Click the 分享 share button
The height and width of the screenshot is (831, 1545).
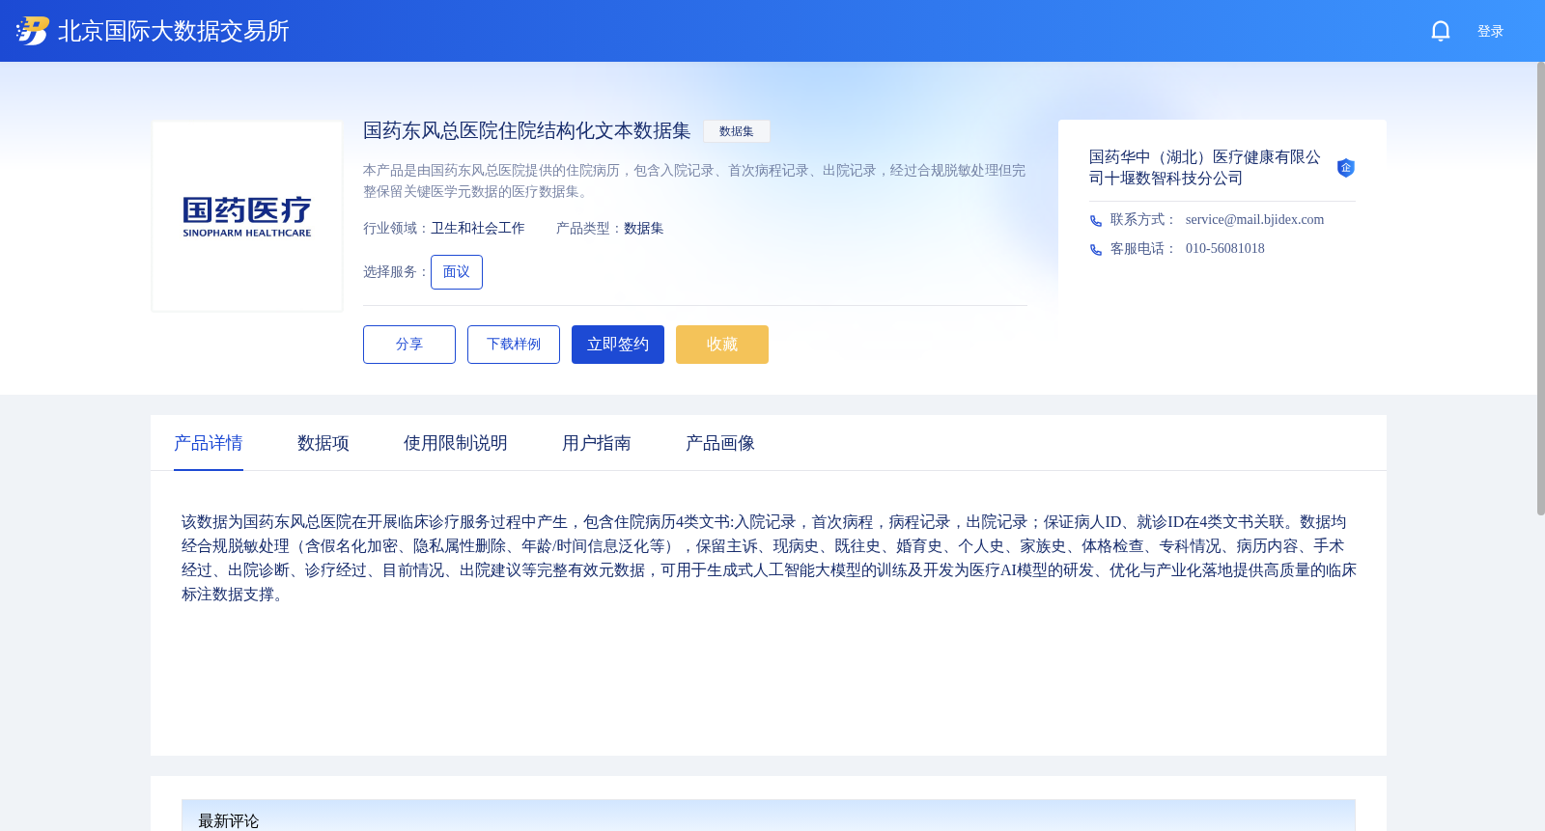[409, 345]
